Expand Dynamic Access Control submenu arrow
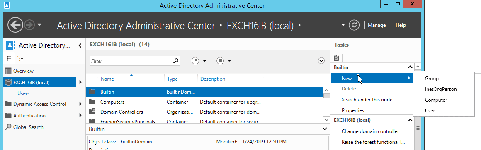 pyautogui.click(x=80, y=104)
